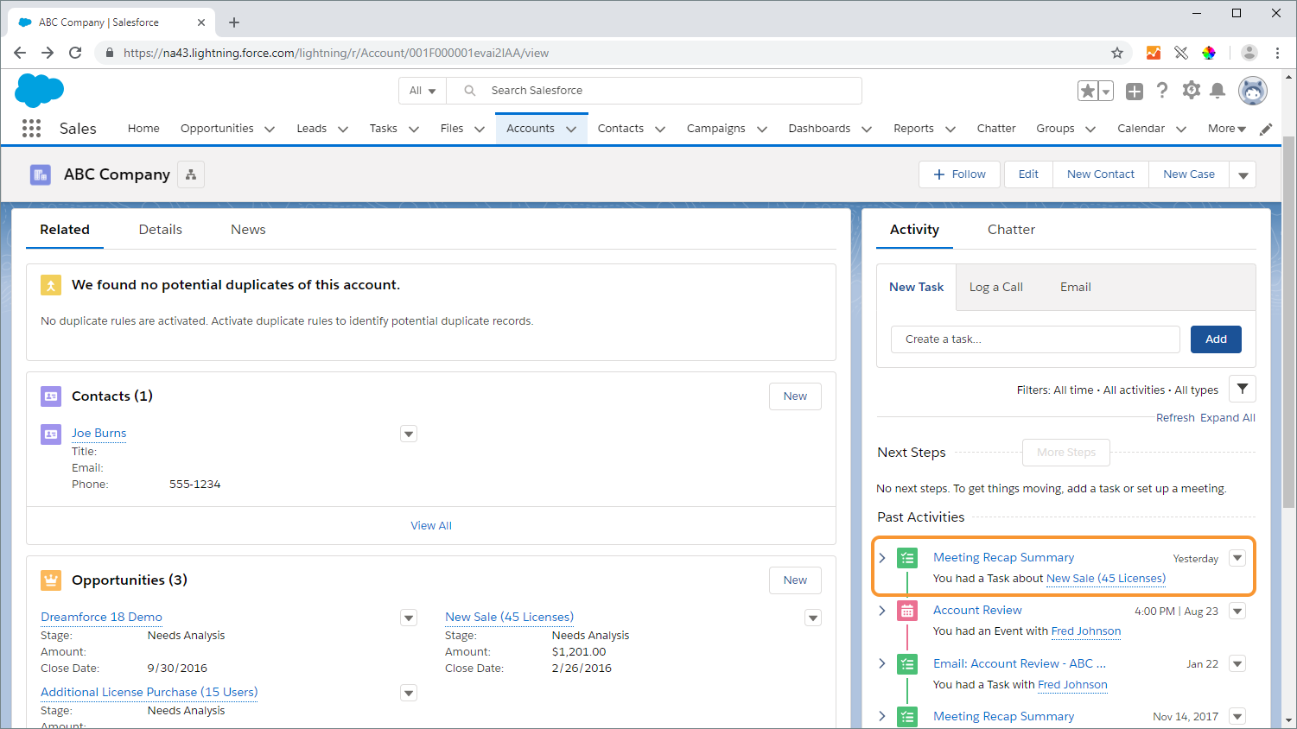
Task: Open Dreamforce 18 Demo row action menu
Action: click(x=409, y=618)
